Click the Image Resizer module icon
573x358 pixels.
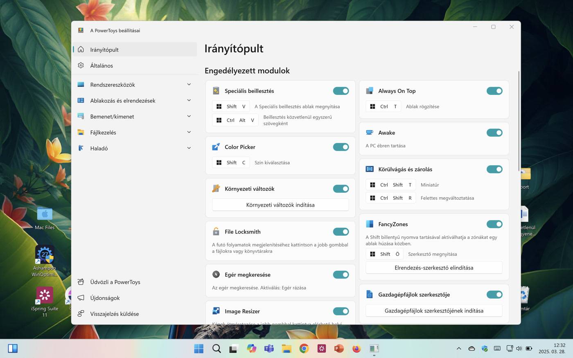pos(216,311)
